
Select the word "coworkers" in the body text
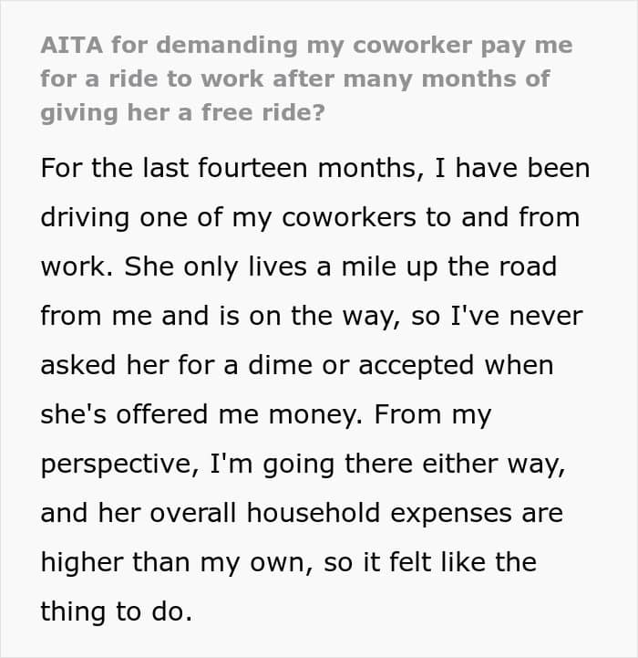349,218
